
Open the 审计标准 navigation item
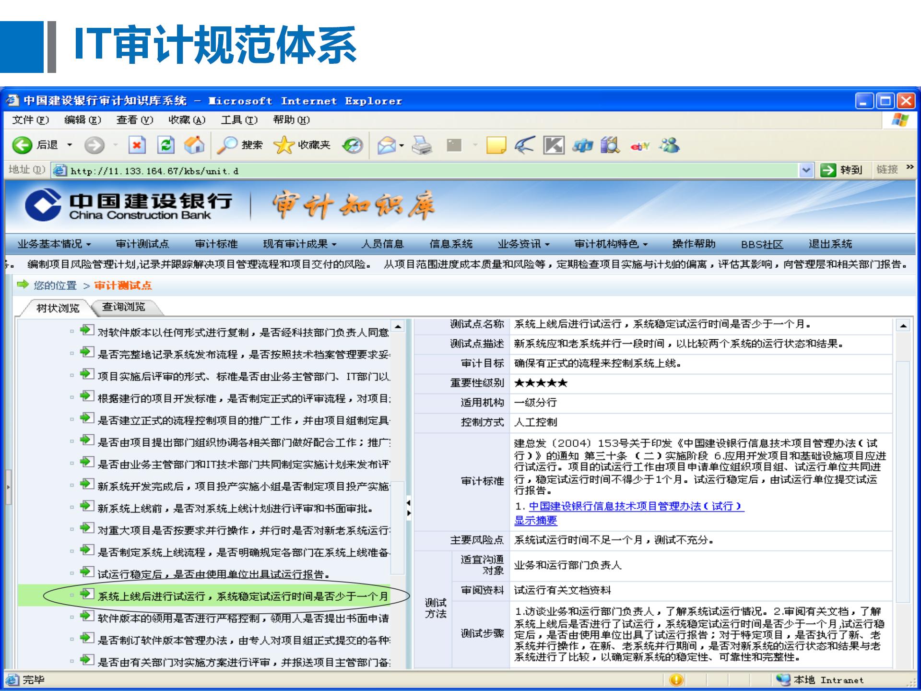click(x=216, y=244)
